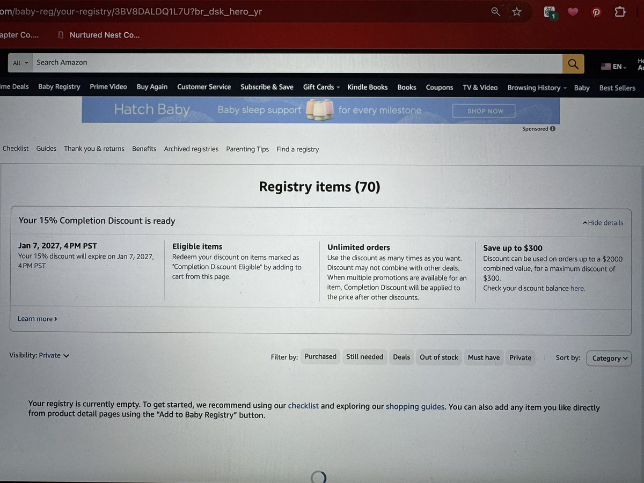Open Thank you & returns tab
644x483 pixels.
click(94, 149)
